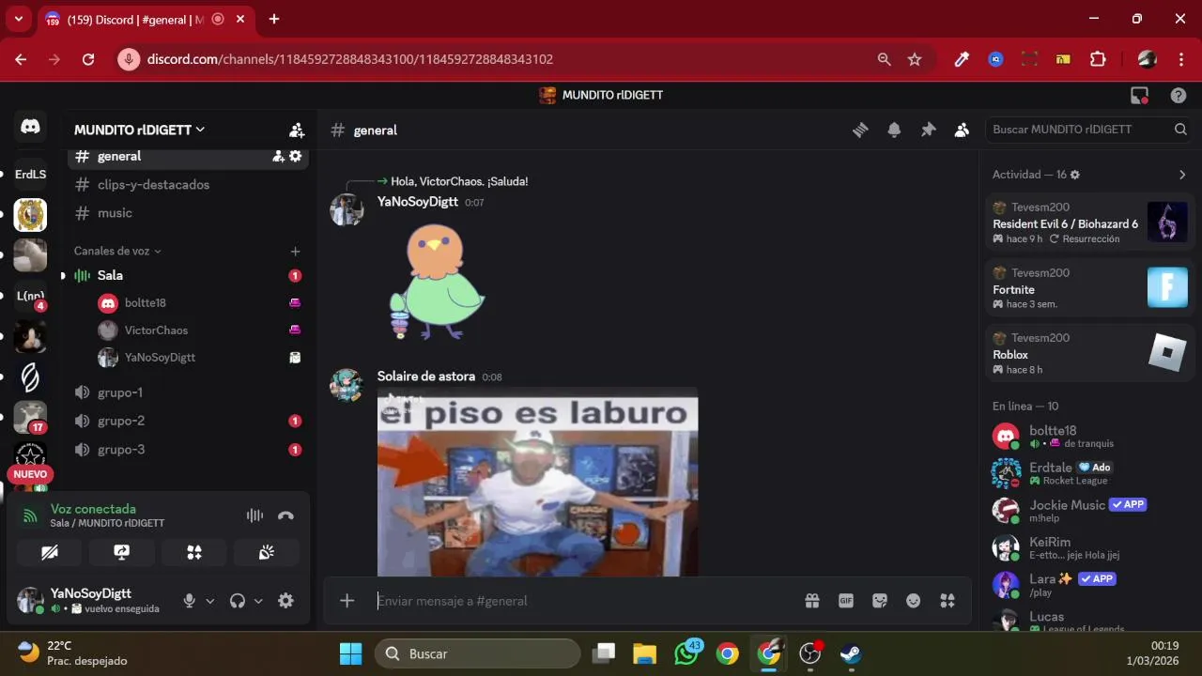
Task: Turn on camera button
Action: pos(50,552)
